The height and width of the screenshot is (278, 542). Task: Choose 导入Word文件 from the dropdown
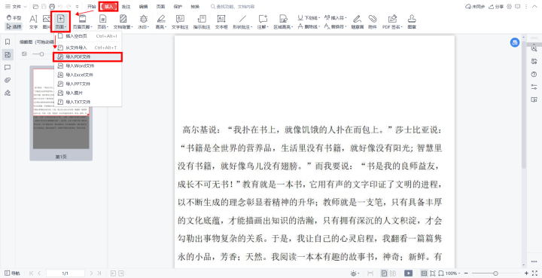(x=88, y=66)
